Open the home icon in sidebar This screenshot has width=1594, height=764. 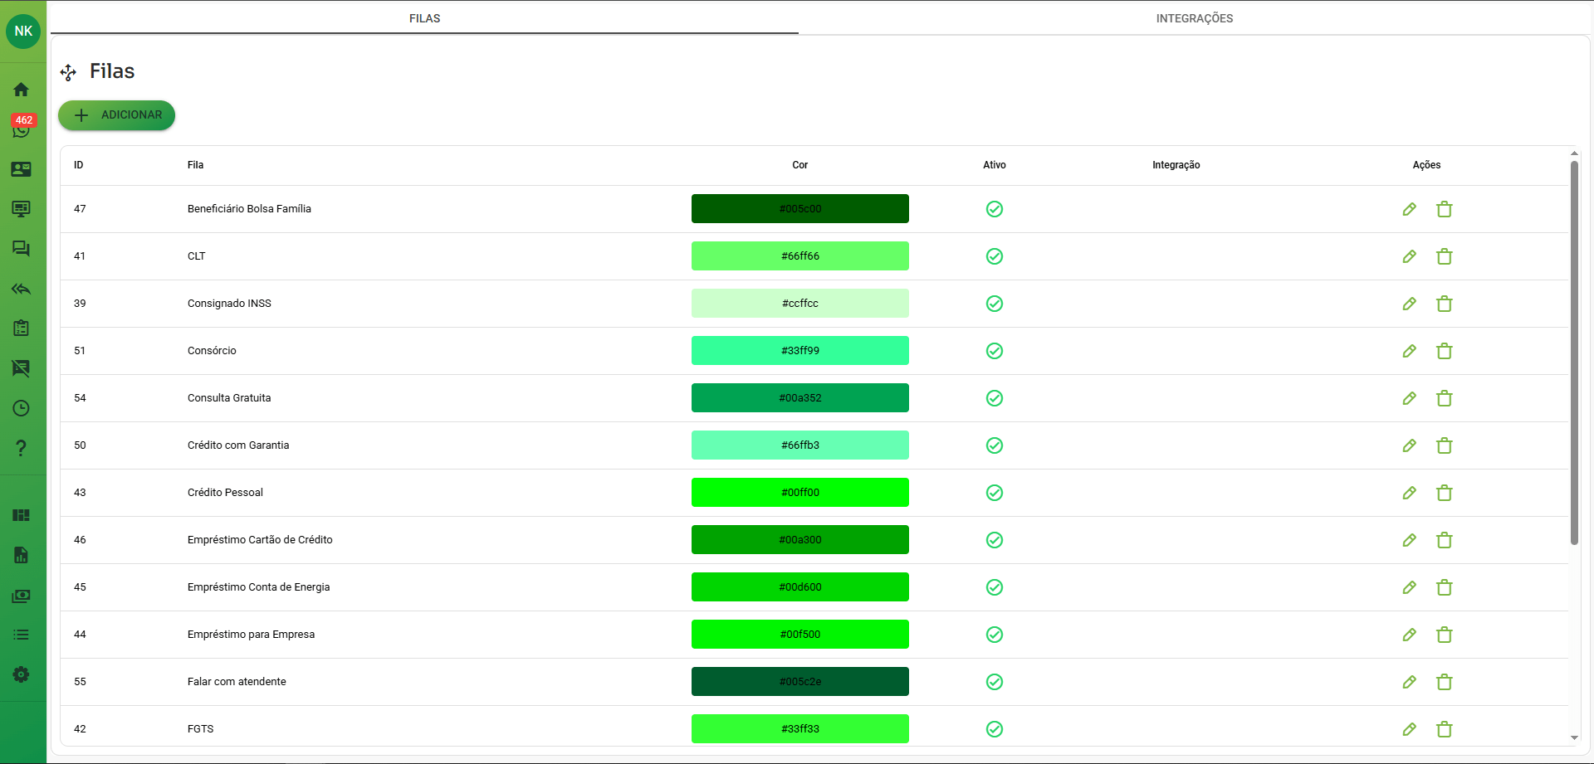click(x=22, y=90)
